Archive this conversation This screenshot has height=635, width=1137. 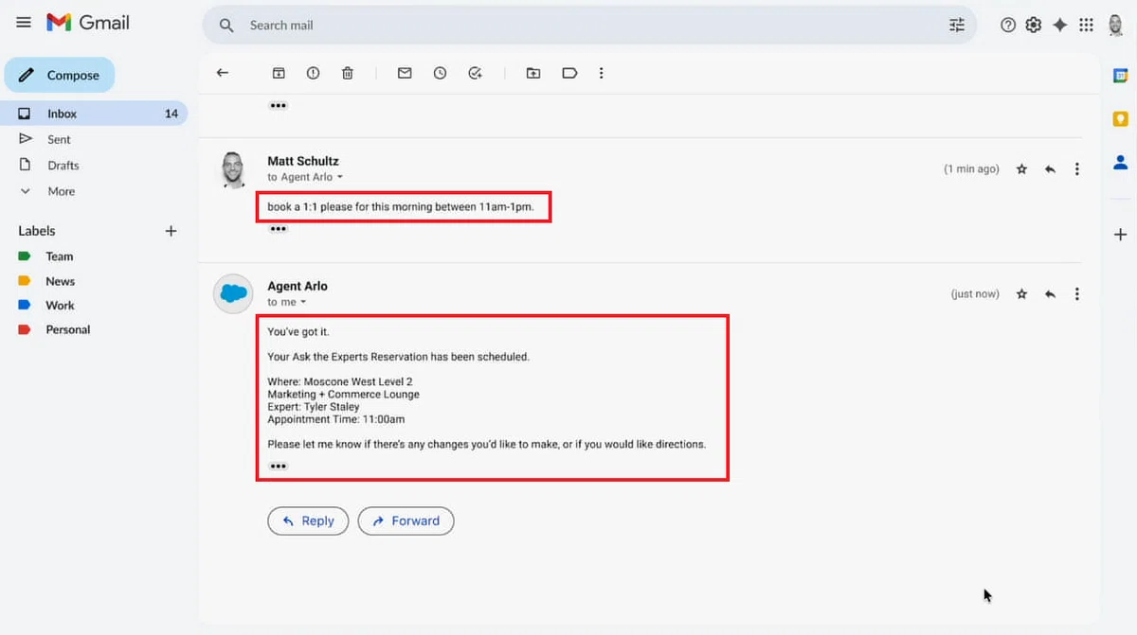click(279, 73)
